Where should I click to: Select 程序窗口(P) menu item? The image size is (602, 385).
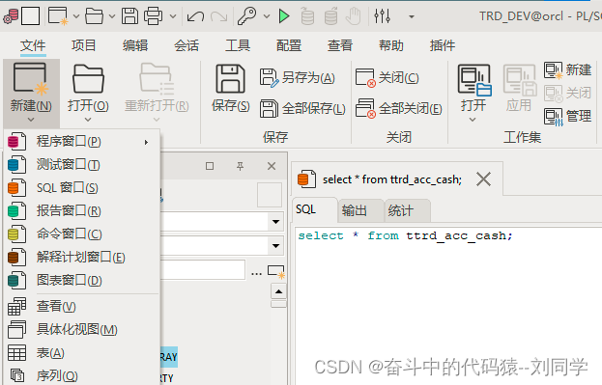tap(81, 142)
